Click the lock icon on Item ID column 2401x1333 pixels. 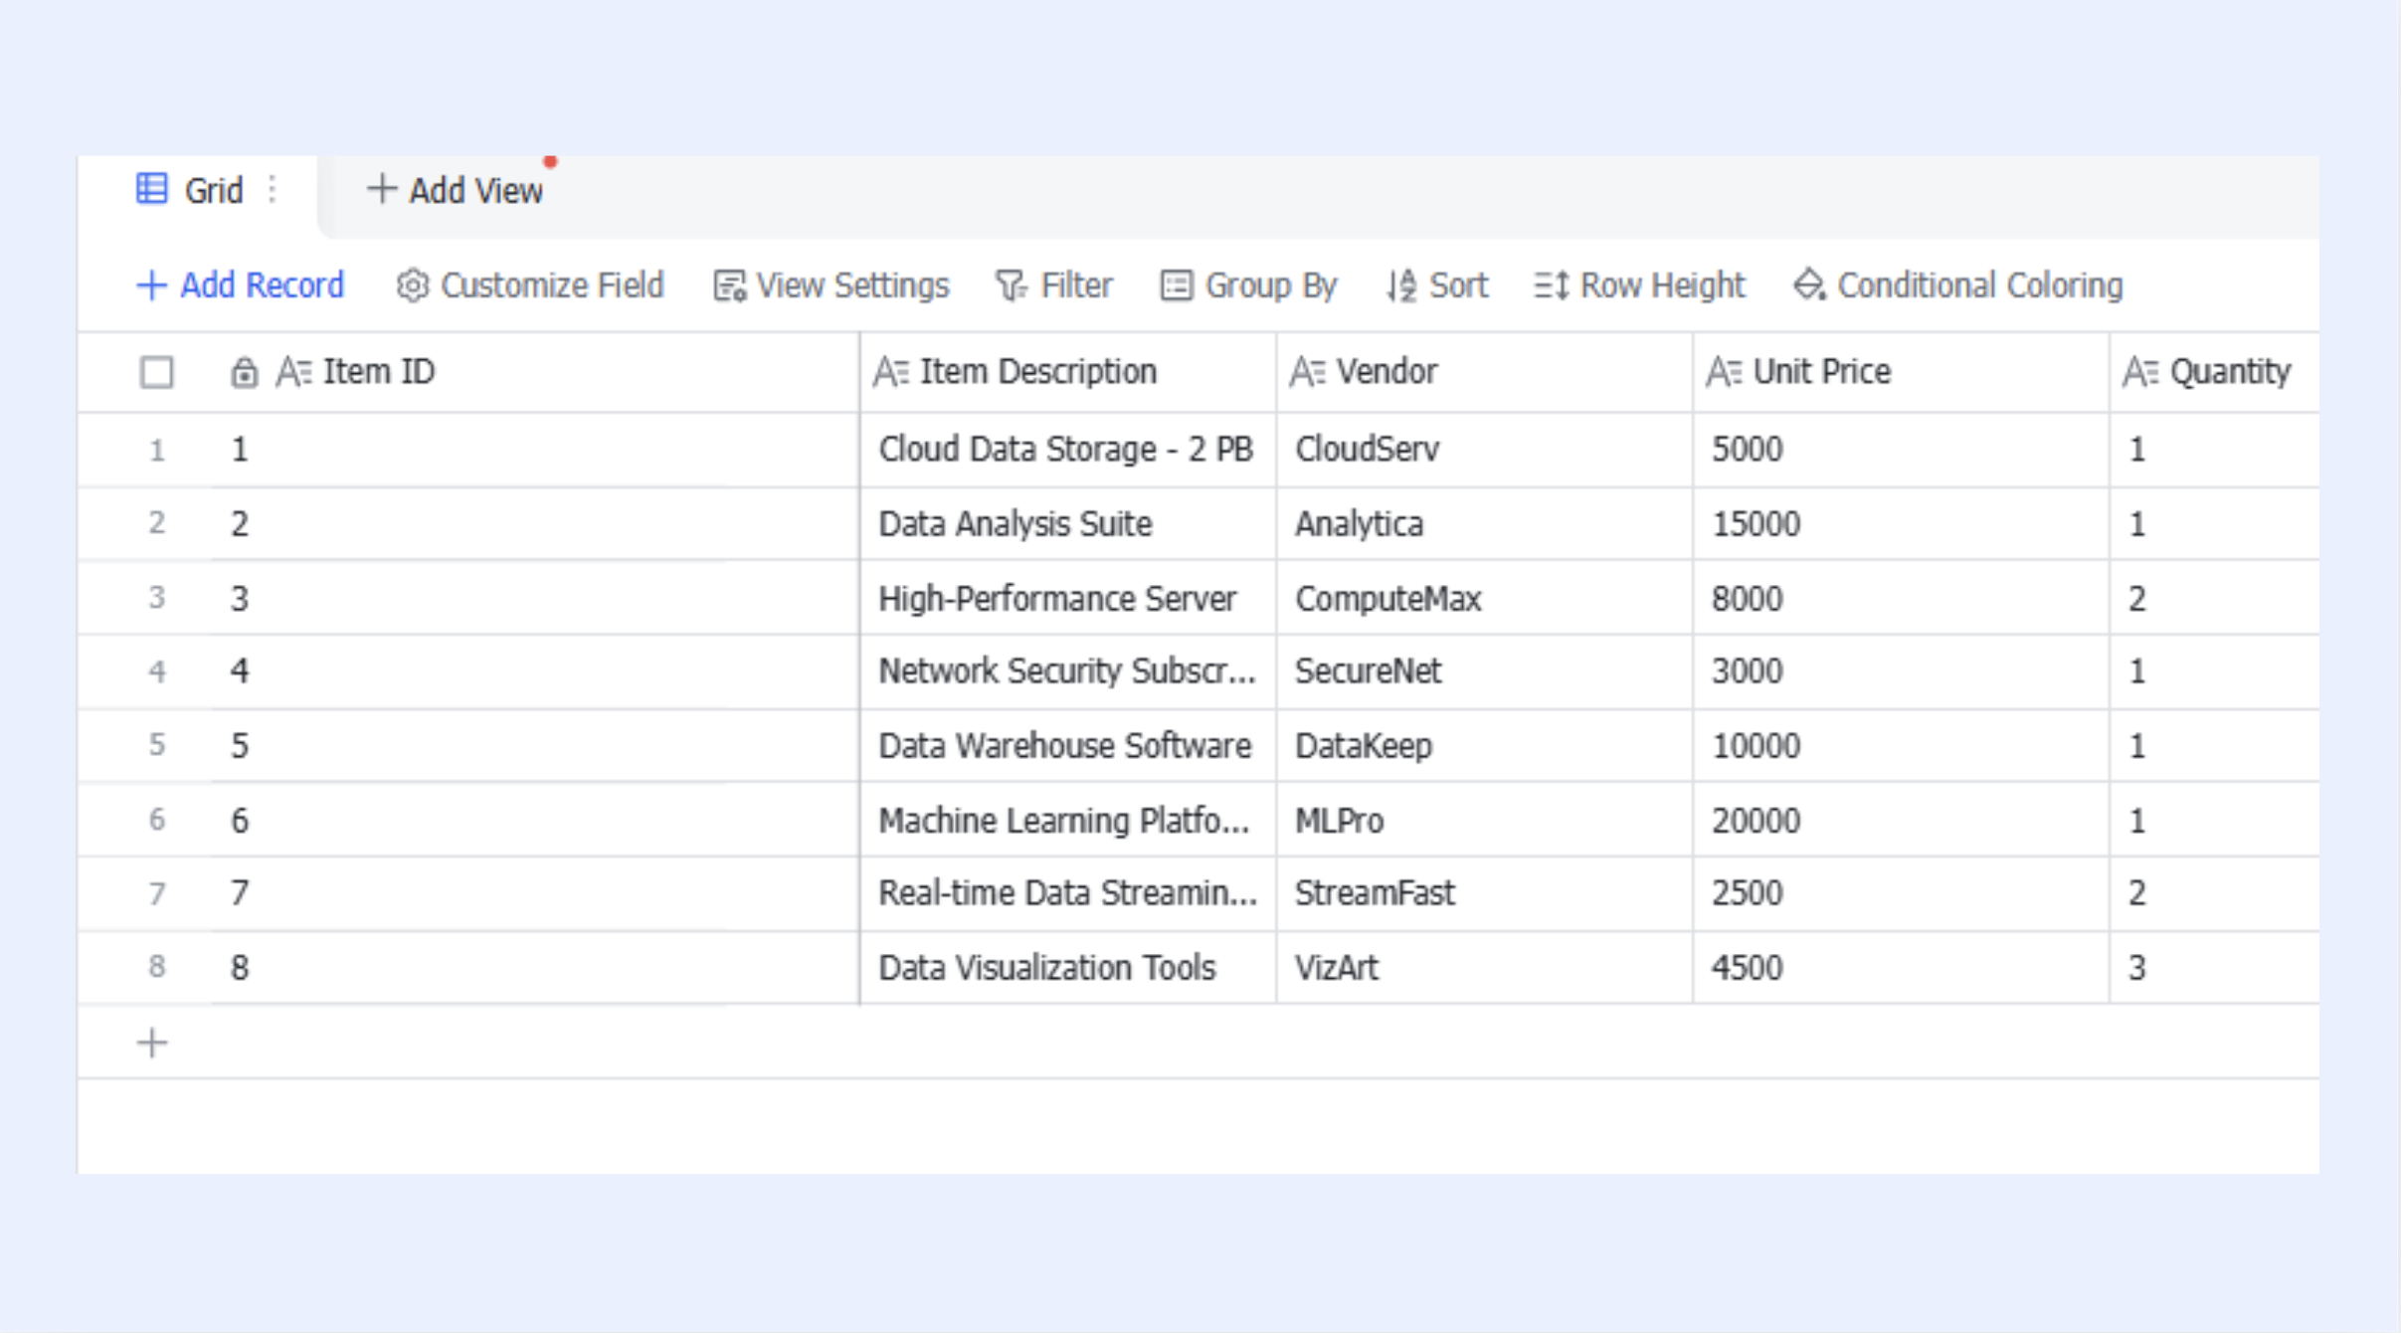pyautogui.click(x=244, y=372)
